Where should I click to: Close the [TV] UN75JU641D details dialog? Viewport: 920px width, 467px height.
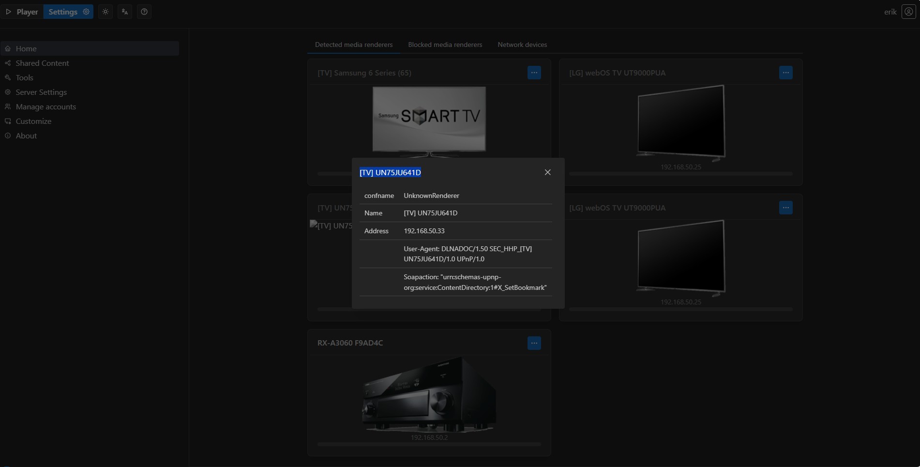click(x=547, y=172)
